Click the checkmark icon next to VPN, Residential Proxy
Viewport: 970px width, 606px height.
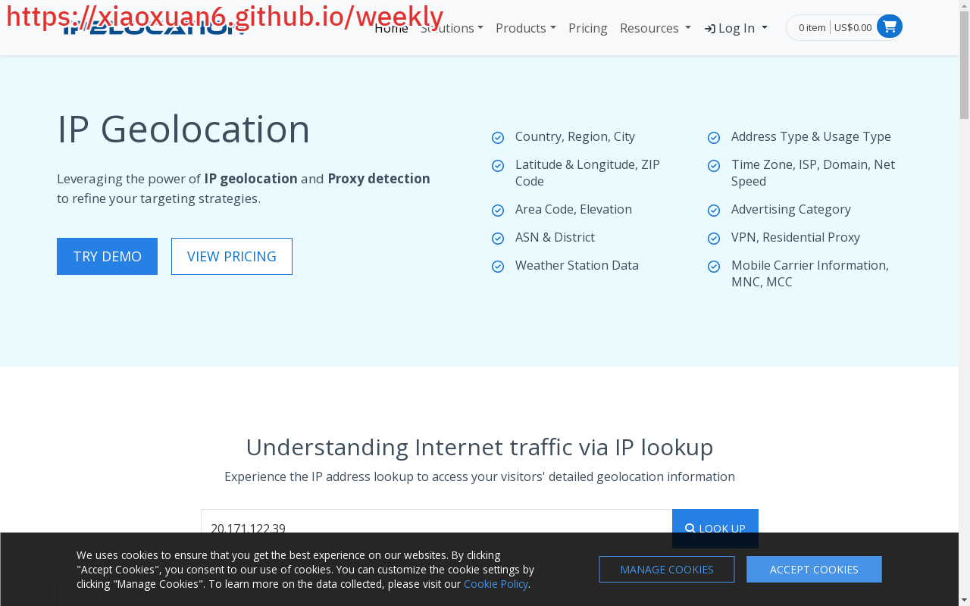714,239
